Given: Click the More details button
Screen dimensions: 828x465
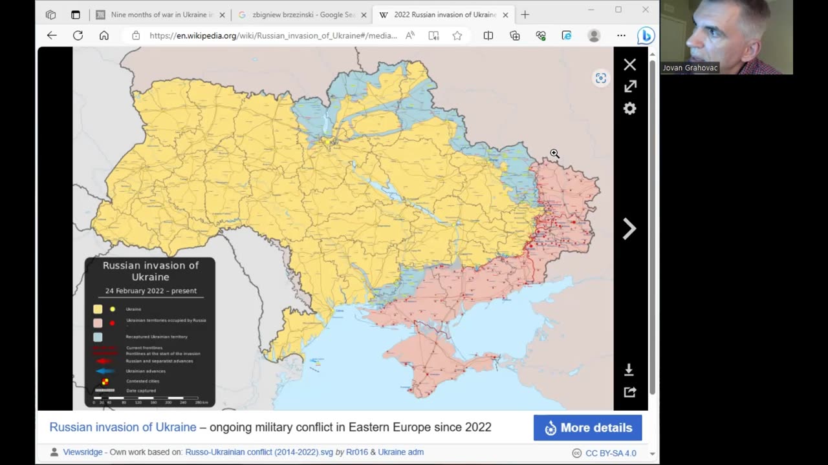Looking at the screenshot, I should tap(587, 428).
